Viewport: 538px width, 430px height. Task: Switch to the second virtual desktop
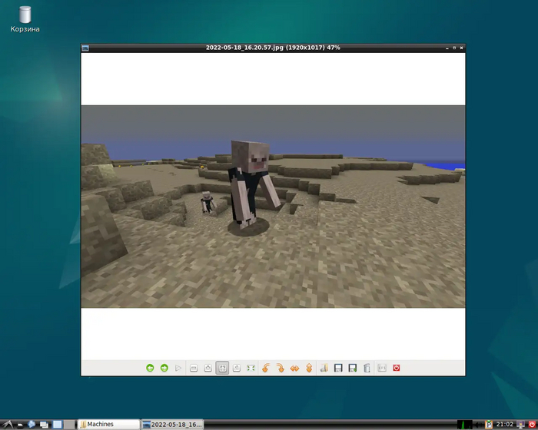point(69,425)
